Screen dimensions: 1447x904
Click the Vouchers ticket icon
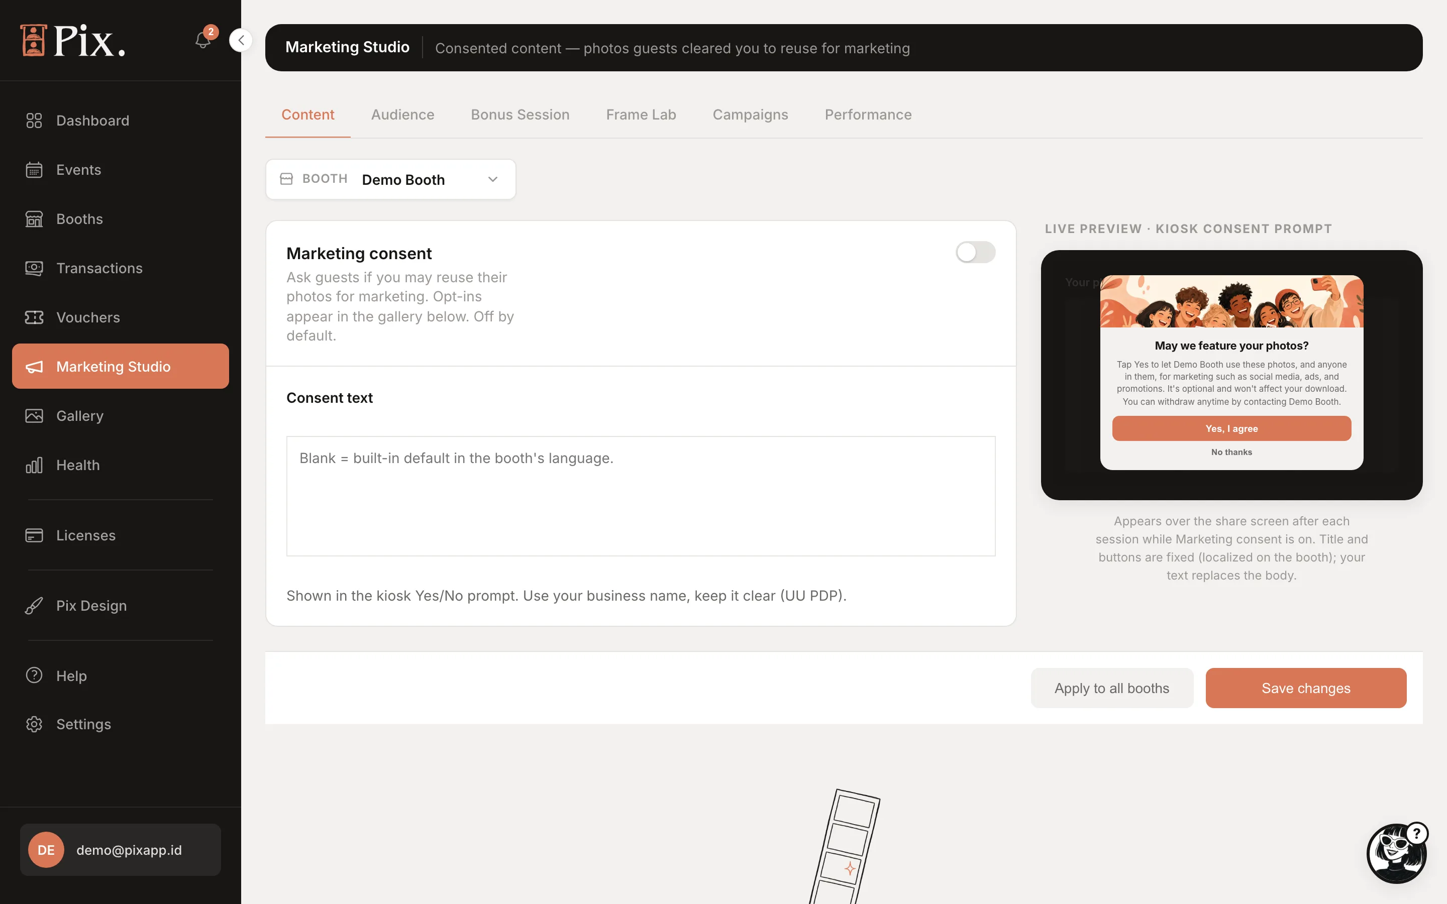click(x=34, y=317)
